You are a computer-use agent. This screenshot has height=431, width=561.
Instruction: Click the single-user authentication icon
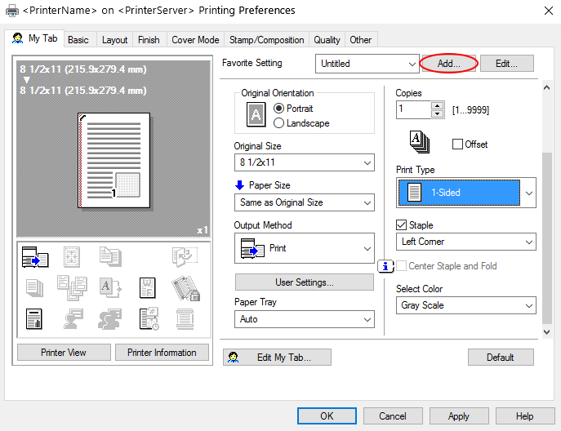(x=73, y=318)
